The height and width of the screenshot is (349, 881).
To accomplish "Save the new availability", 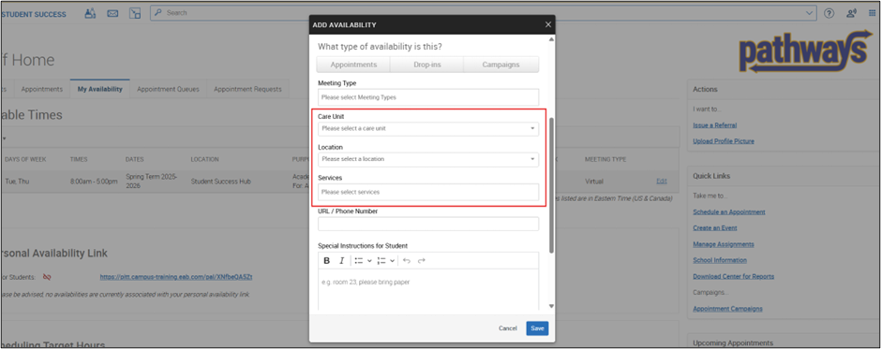I will [537, 328].
